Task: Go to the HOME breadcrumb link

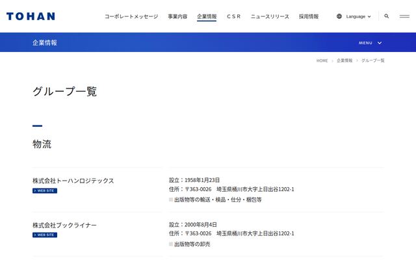Action: (322, 60)
